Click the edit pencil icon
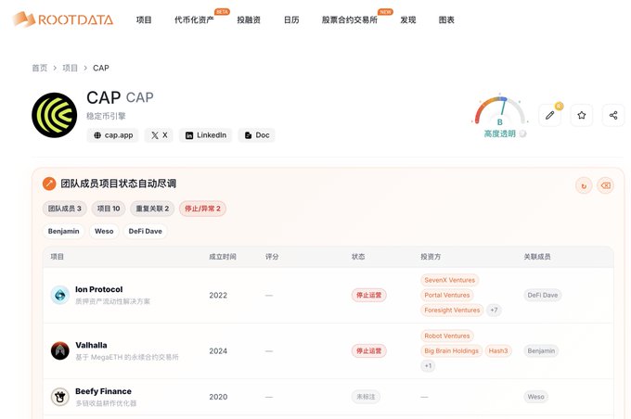The width and height of the screenshot is (631, 419). pyautogui.click(x=549, y=115)
